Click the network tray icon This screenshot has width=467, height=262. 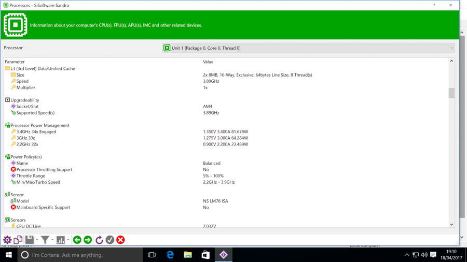pos(416,255)
